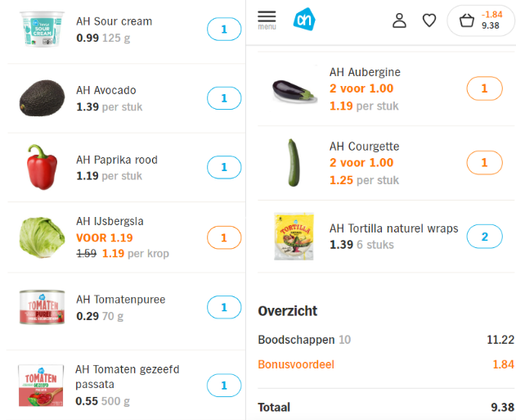Change quantity of AH Sour cream
516x420 pixels.
(x=224, y=29)
